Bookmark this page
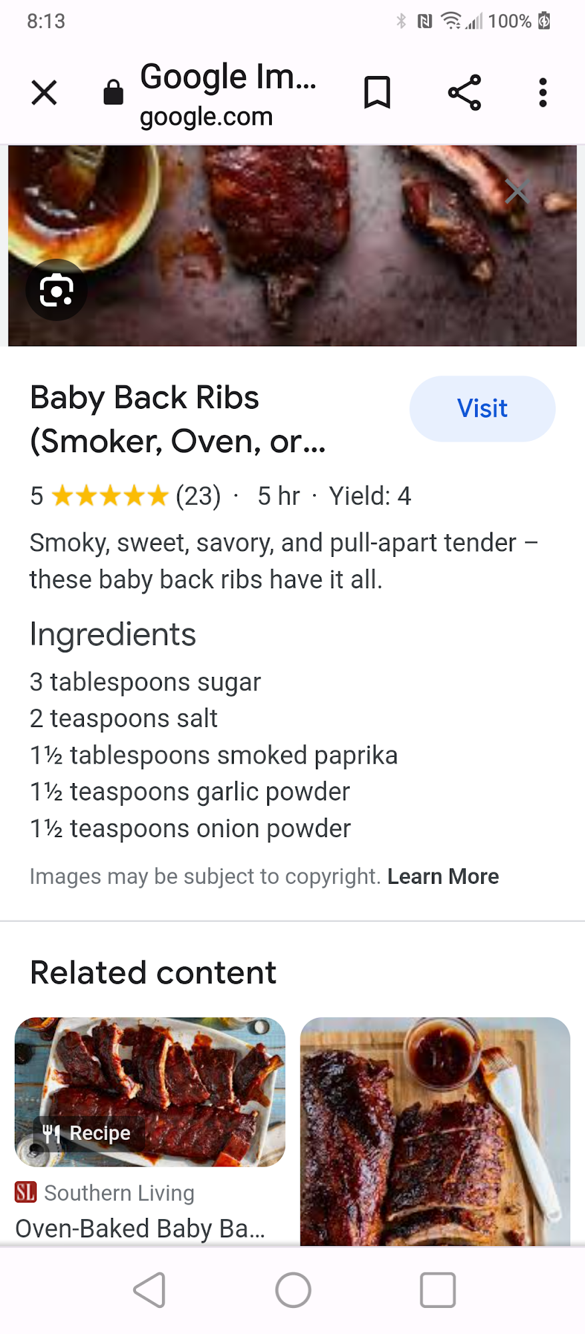The image size is (585, 1334). click(377, 93)
